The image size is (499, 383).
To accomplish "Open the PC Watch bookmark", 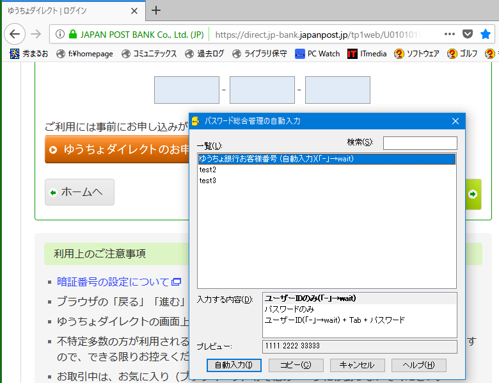I will pos(318,54).
